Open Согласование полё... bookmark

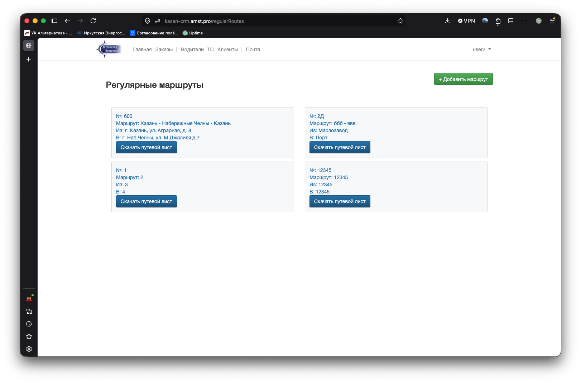click(x=154, y=33)
